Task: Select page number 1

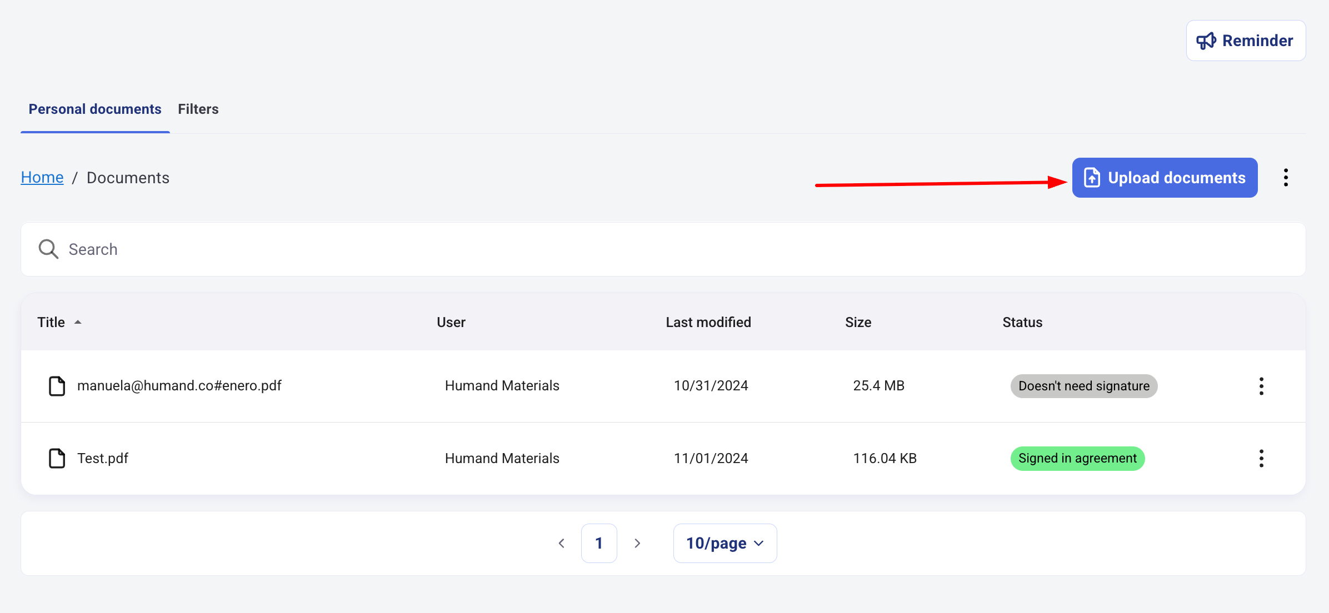Action: tap(599, 543)
